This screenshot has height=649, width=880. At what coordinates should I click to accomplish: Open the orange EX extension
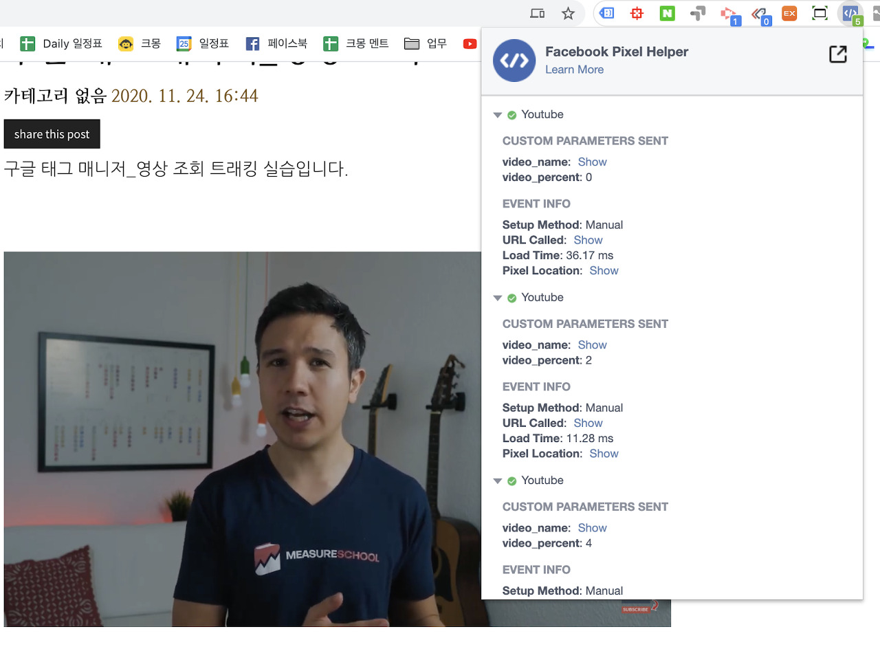[x=789, y=13]
